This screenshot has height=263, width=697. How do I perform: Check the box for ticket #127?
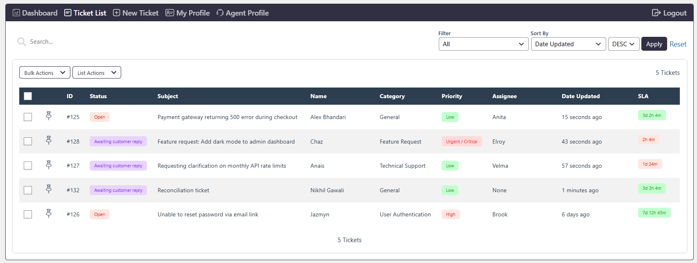(28, 166)
